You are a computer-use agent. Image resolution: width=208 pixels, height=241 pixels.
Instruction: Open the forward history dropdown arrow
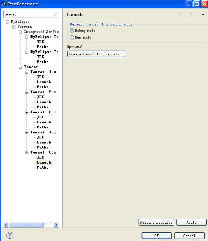click(197, 14)
